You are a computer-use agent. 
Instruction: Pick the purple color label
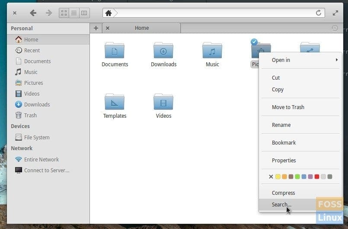click(x=310, y=177)
